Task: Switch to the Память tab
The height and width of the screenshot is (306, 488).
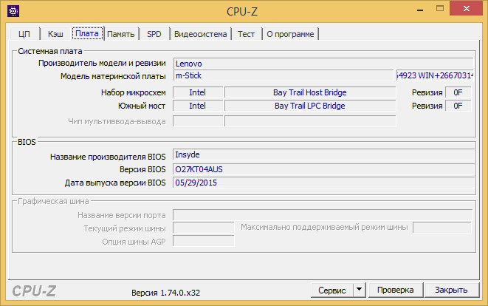Action: 121,34
